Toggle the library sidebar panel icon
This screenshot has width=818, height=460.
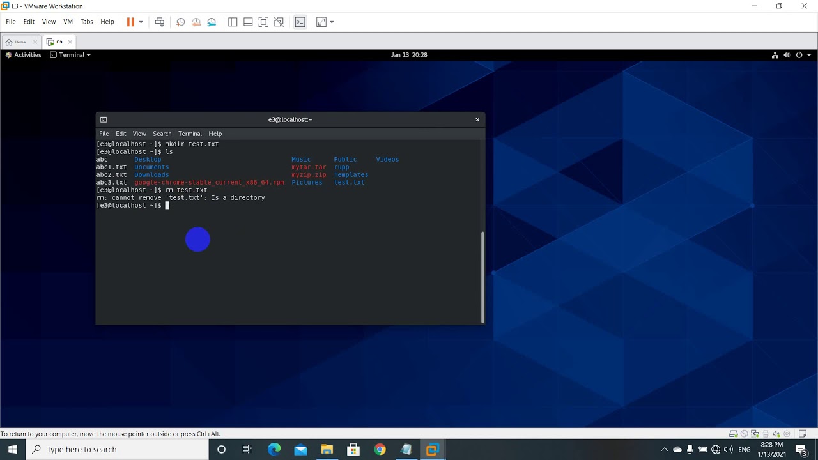click(x=233, y=22)
